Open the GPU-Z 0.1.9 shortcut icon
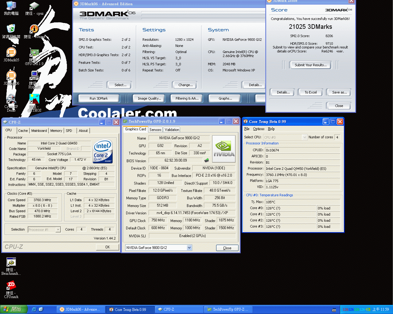393x314 pixels. click(34, 57)
